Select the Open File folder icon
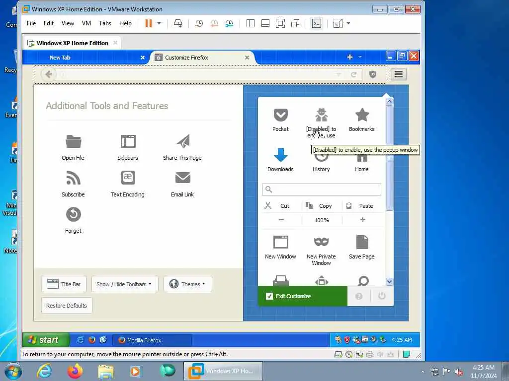This screenshot has width=509, height=381. tap(74, 141)
